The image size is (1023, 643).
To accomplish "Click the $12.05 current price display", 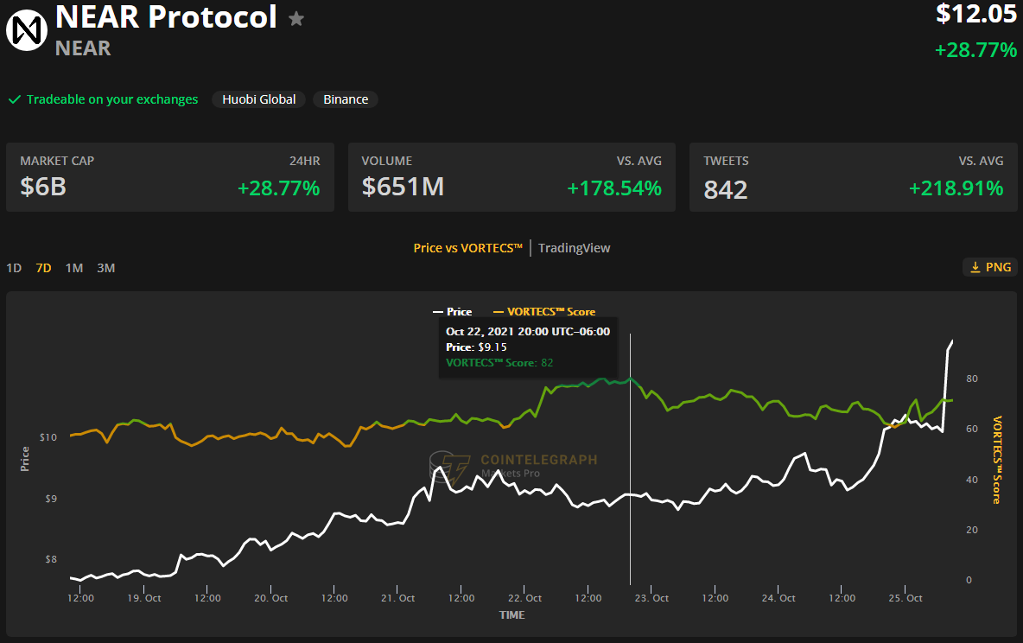I will pos(976,14).
